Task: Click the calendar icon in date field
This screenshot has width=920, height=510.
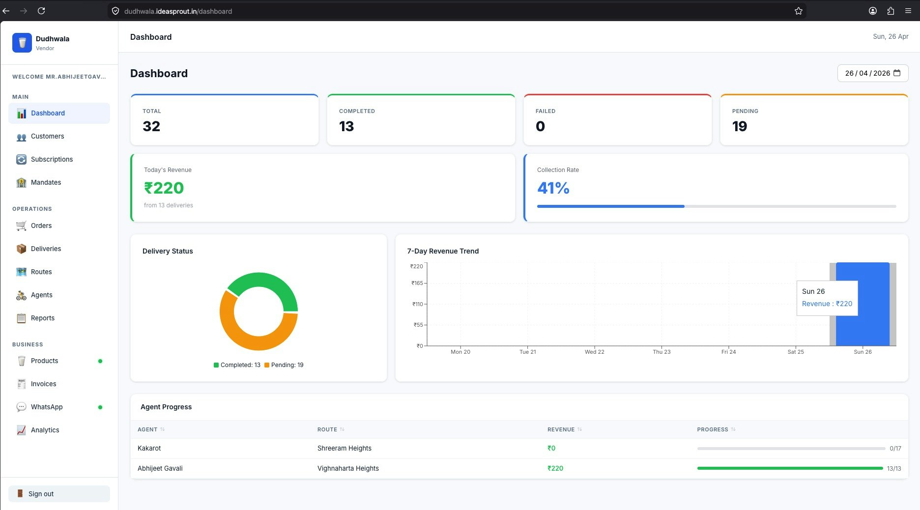Action: [897, 73]
